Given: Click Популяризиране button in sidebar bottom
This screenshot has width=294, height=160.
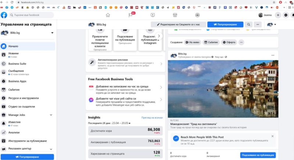Looking at the screenshot, I should [x=27, y=157].
